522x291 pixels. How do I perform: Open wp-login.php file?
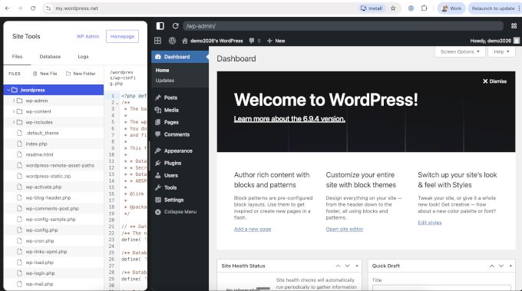pos(54,273)
